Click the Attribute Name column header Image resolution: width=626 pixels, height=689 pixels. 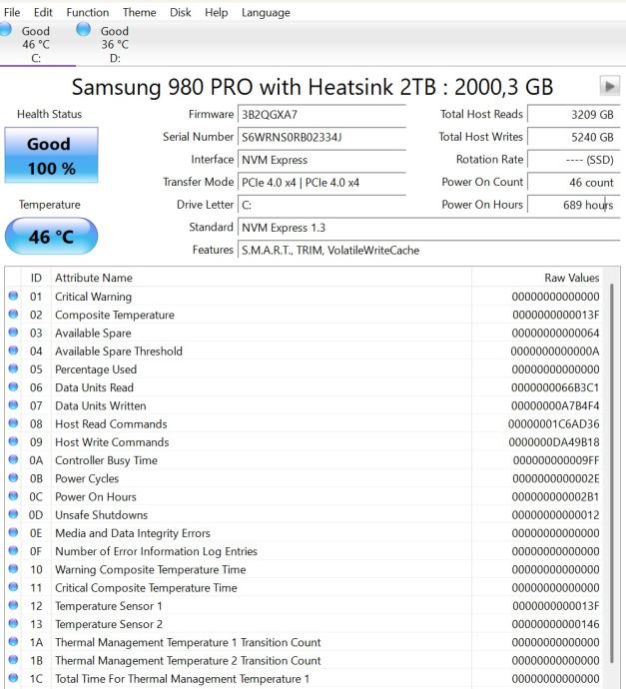[262, 278]
